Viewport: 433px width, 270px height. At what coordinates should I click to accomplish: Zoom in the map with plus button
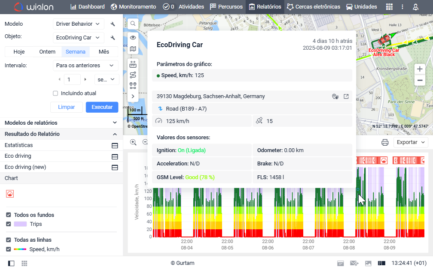[420, 69]
